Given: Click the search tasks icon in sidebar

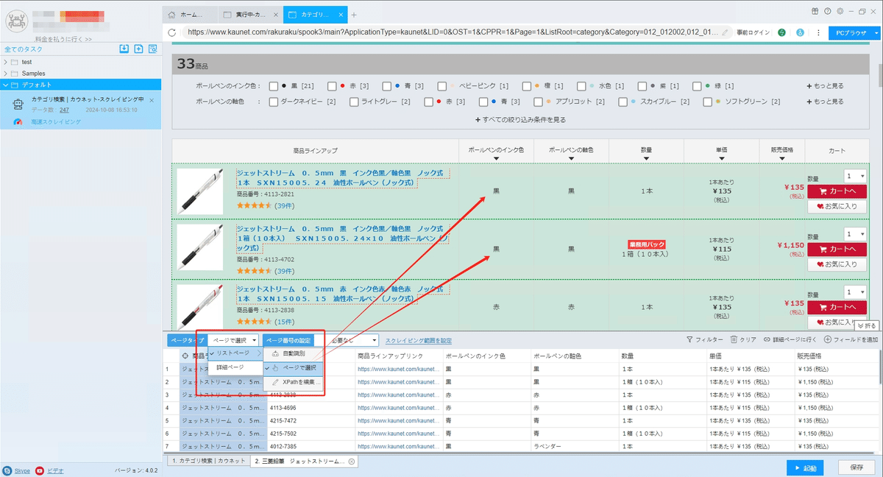Looking at the screenshot, I should [152, 49].
